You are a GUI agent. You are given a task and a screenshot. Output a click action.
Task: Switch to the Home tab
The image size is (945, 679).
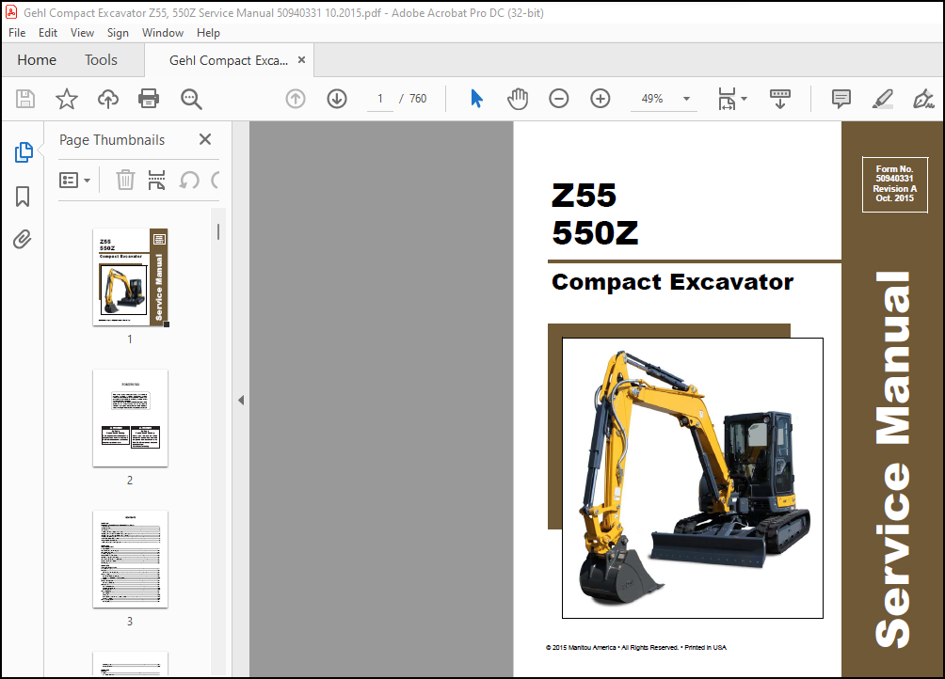(x=37, y=60)
